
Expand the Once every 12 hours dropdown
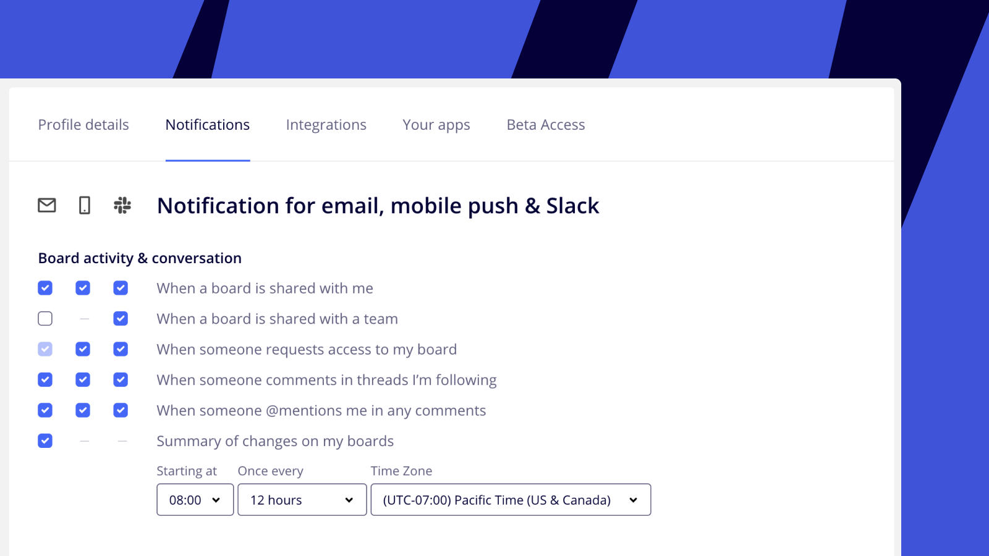coord(302,500)
